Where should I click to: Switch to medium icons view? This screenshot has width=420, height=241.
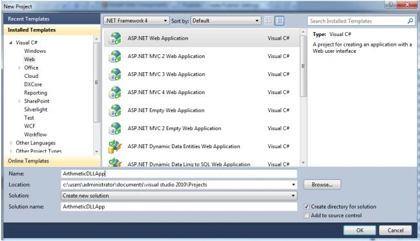279,21
